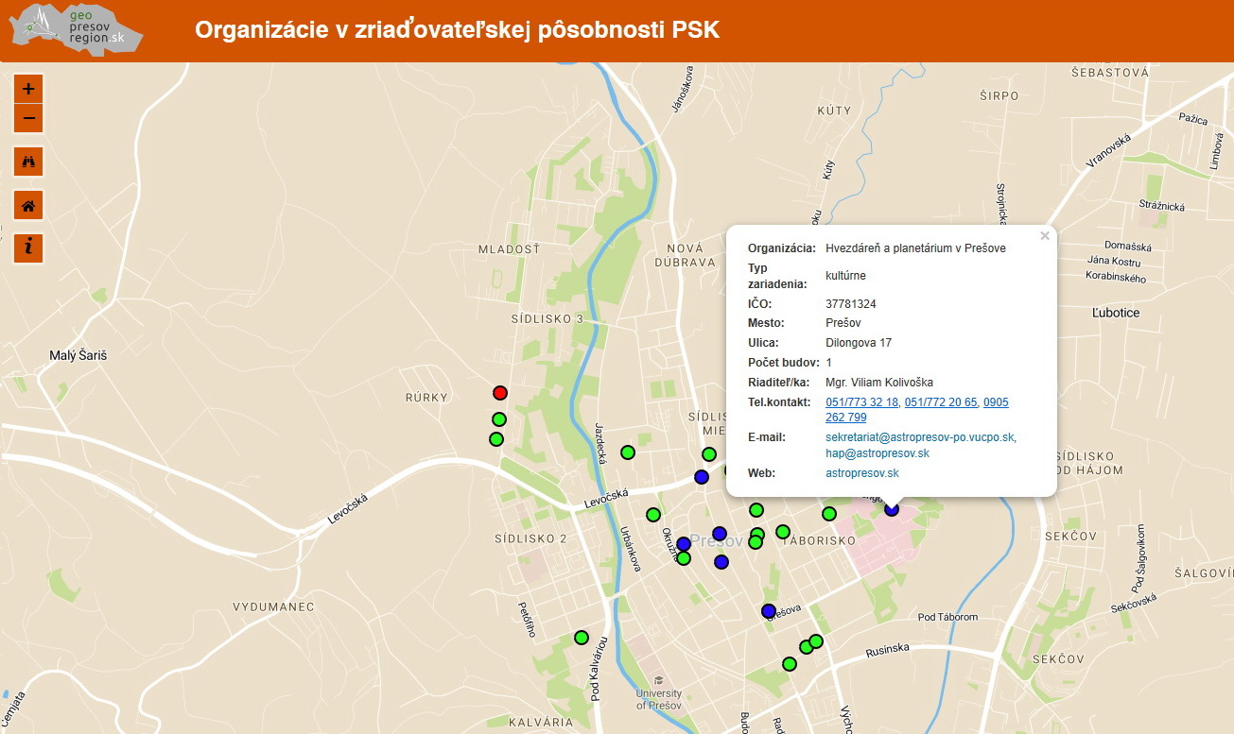Click director name Mgr. Viliam Kolivoška
Viewport: 1234px width, 734px height.
[x=879, y=383]
